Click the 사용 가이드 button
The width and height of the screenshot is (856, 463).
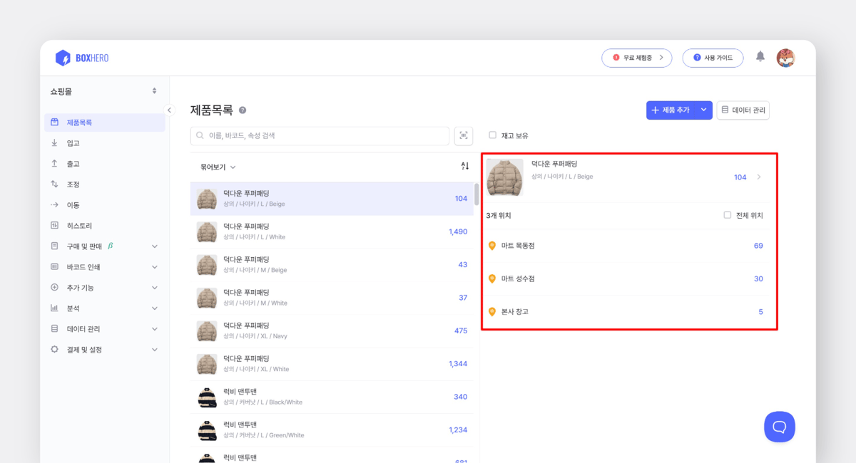coord(713,57)
